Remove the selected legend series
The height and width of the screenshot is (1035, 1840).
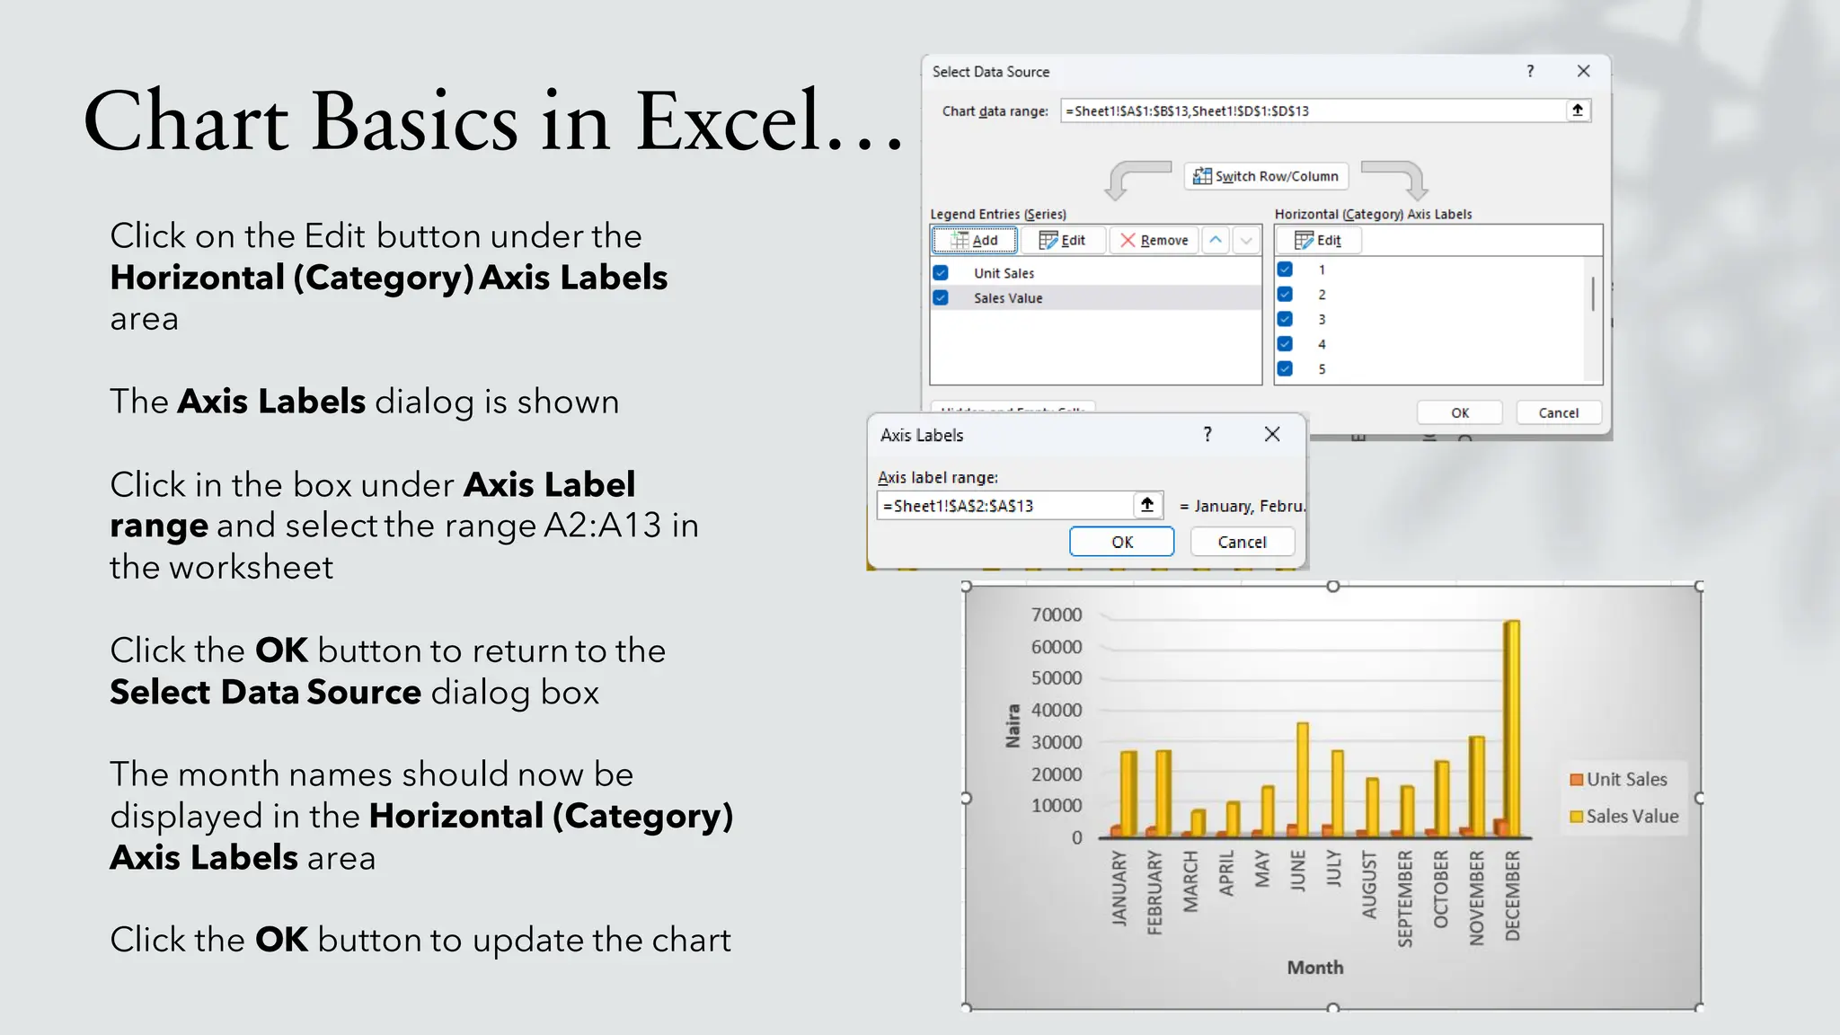[1154, 240]
